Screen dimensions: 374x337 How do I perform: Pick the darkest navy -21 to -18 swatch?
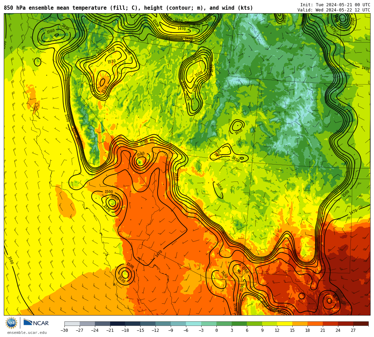118,323
